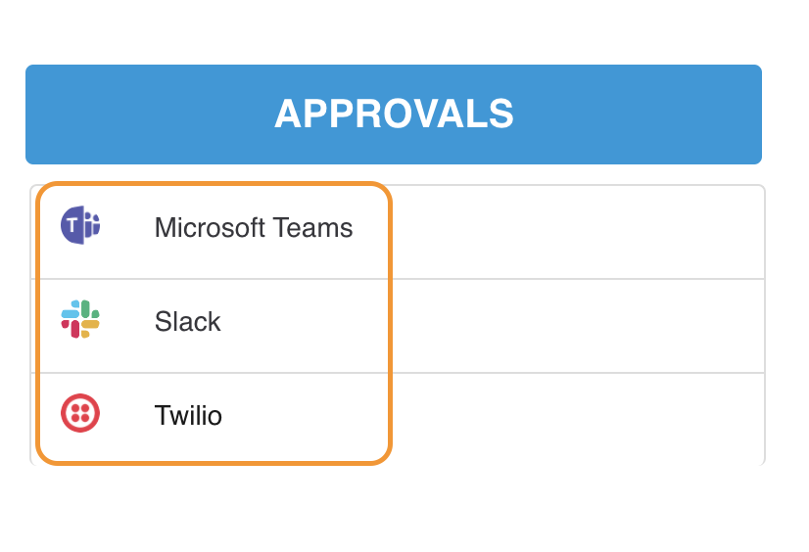
Task: Click the red Twilio logo icon
Action: (x=80, y=414)
